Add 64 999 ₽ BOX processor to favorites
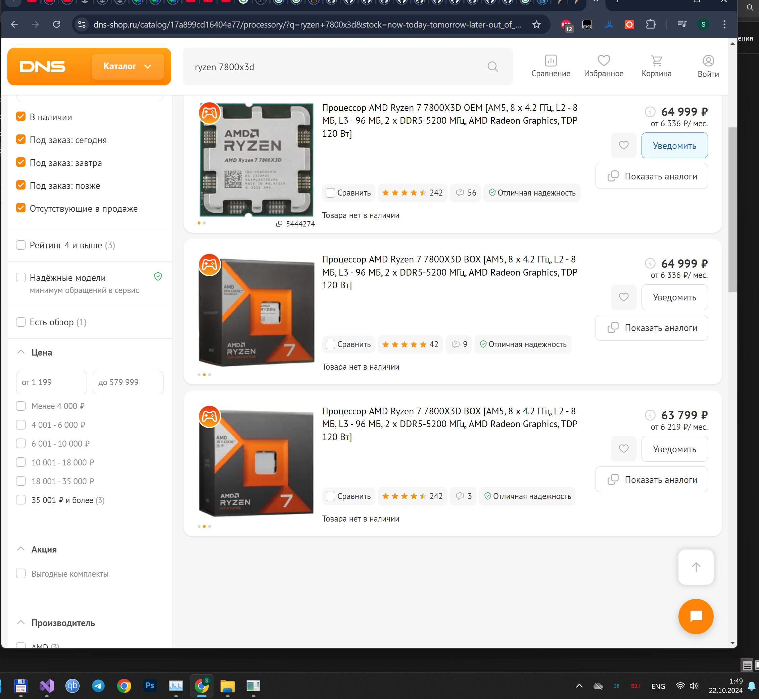 (x=623, y=297)
